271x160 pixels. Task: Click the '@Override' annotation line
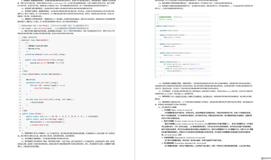point(31,80)
